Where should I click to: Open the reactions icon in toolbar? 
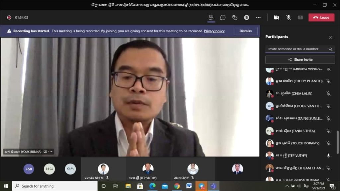pyautogui.click(x=235, y=17)
